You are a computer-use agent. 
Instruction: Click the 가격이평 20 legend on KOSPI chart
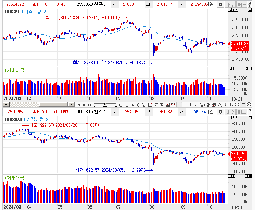coord(36,12)
